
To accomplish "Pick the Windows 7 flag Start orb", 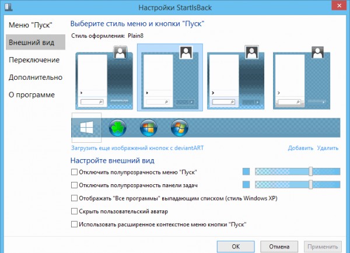I will click(x=180, y=128).
